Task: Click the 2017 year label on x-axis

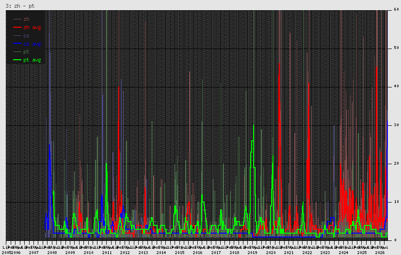Action: point(216,253)
